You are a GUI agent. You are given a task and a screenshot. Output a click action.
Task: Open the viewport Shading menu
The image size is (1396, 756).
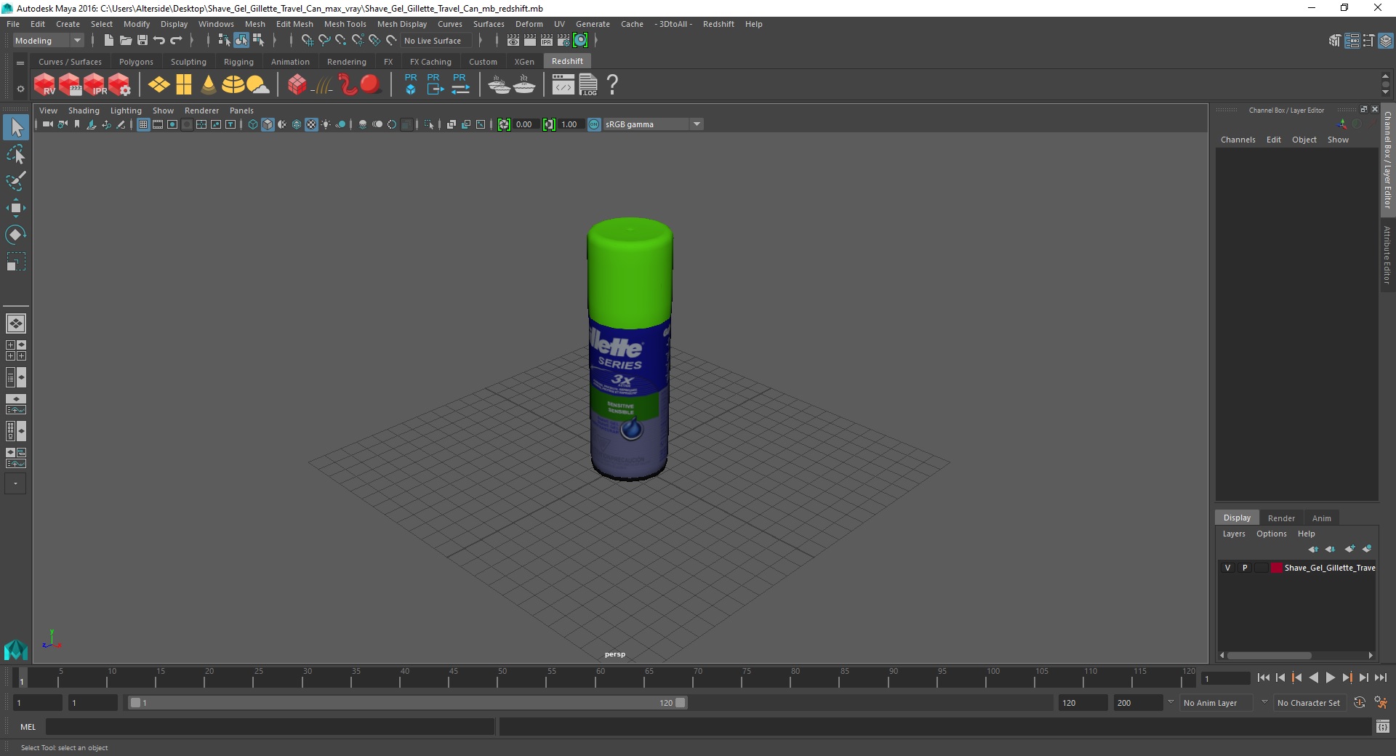84,110
